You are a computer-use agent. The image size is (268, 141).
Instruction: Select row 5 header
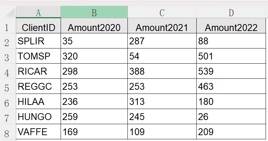tap(8, 87)
